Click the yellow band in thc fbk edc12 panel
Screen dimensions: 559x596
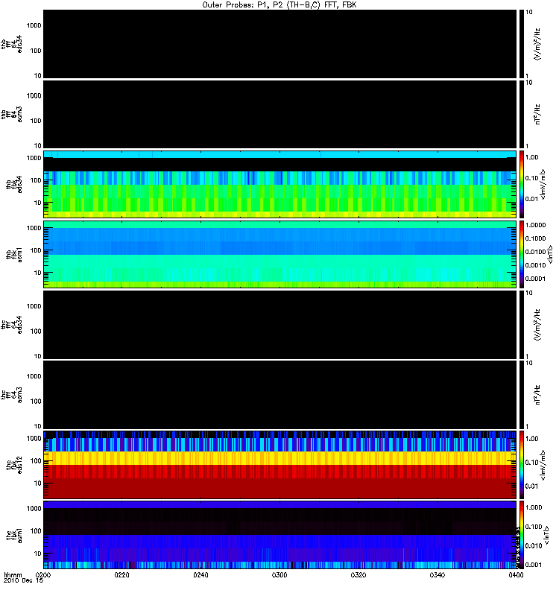280,458
